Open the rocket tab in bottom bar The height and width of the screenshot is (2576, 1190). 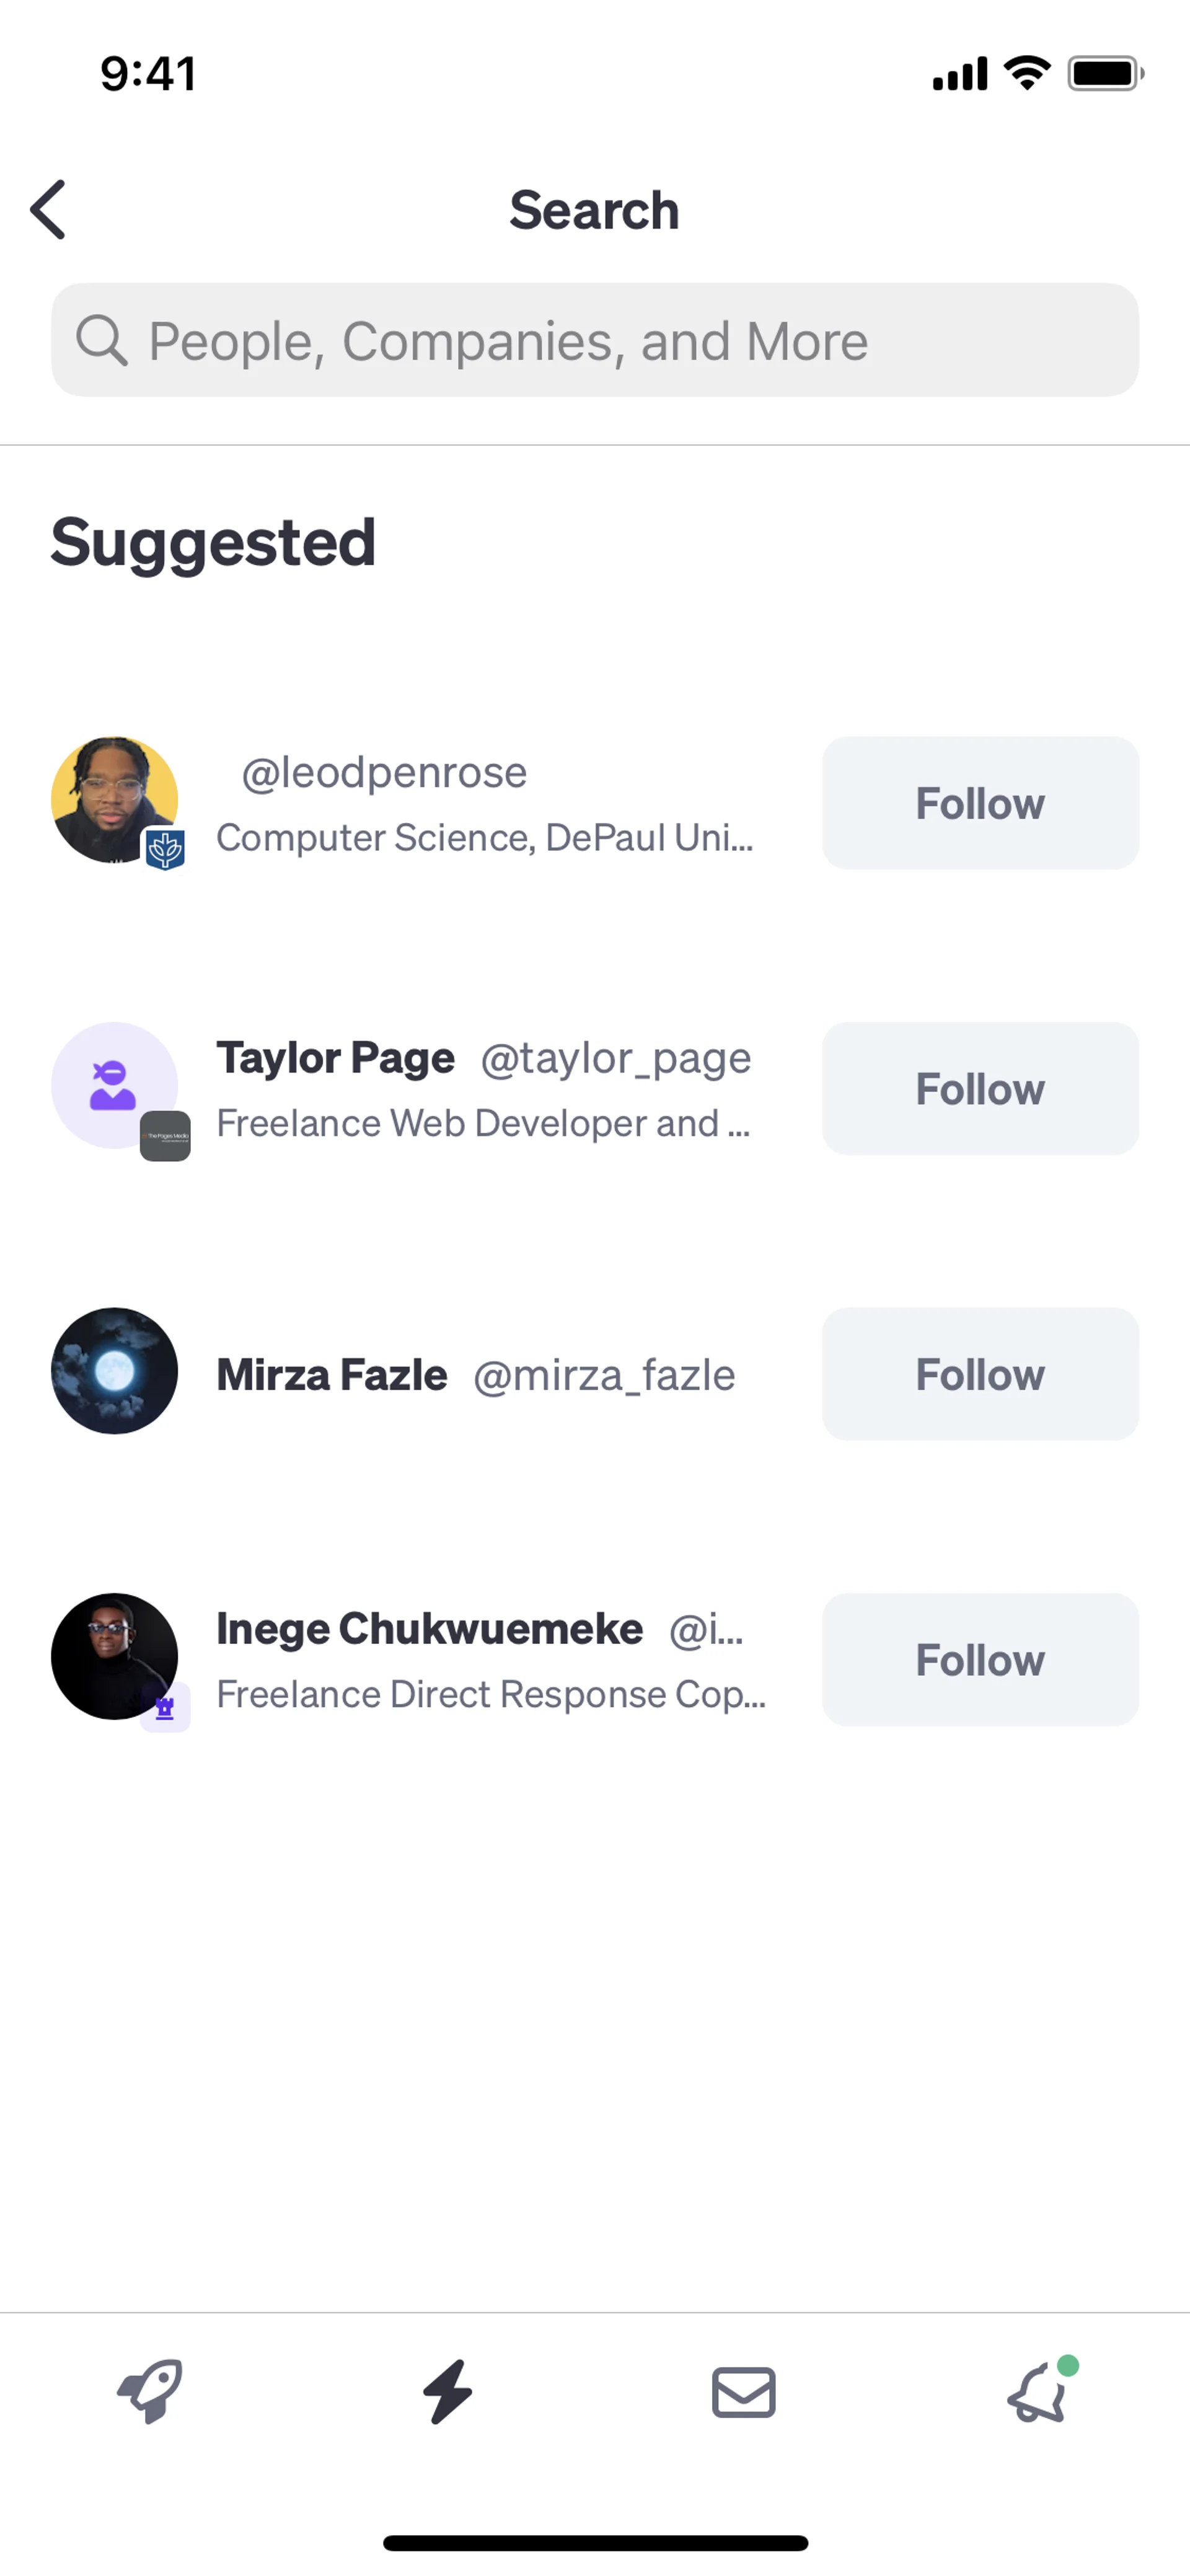click(150, 2392)
